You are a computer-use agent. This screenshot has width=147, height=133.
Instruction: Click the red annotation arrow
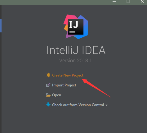[x=96, y=88]
